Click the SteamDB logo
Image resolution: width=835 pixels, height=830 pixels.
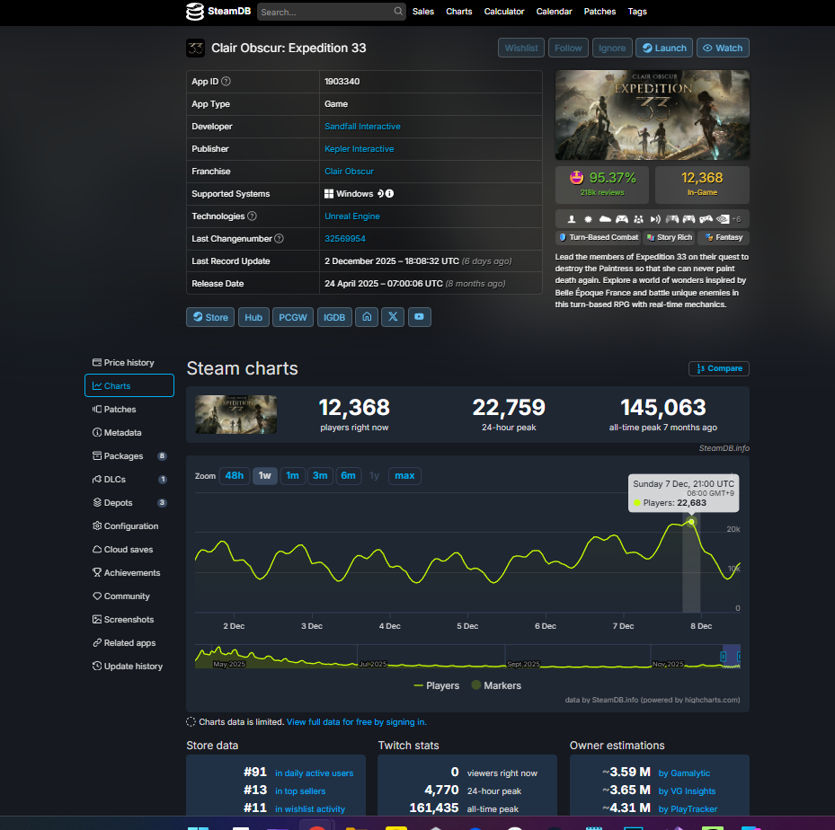click(218, 11)
